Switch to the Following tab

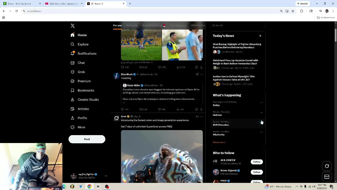point(132,25)
